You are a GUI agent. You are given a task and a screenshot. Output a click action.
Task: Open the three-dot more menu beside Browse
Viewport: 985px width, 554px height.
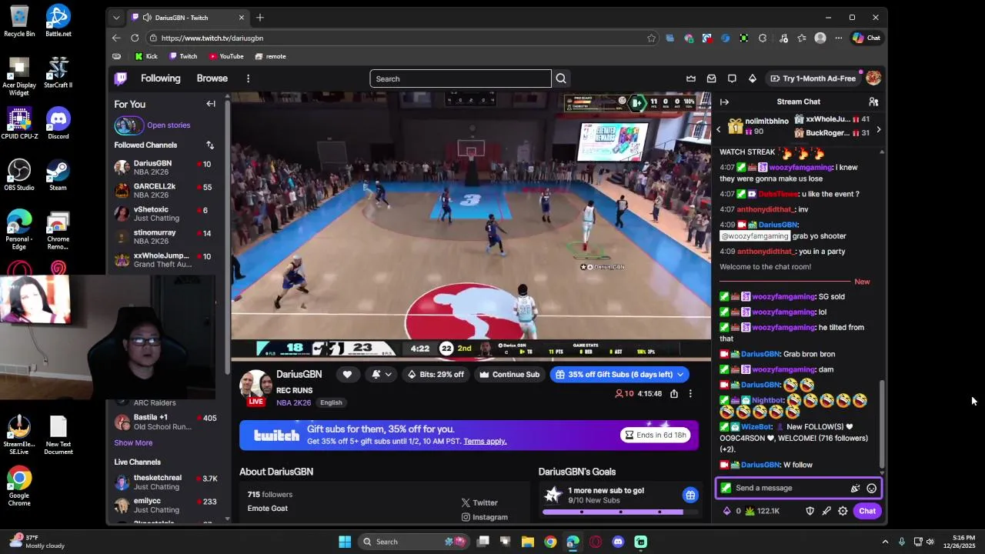coord(248,78)
